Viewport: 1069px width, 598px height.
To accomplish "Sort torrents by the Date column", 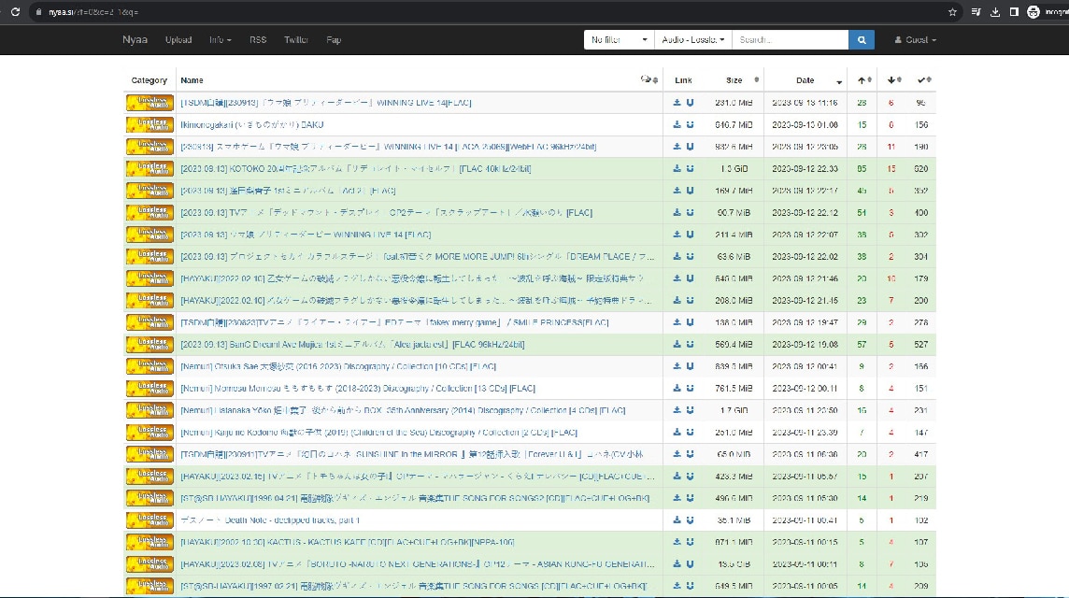I will 805,80.
